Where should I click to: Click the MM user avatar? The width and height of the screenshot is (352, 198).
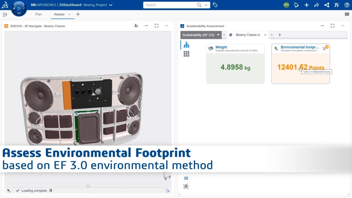(286, 5)
